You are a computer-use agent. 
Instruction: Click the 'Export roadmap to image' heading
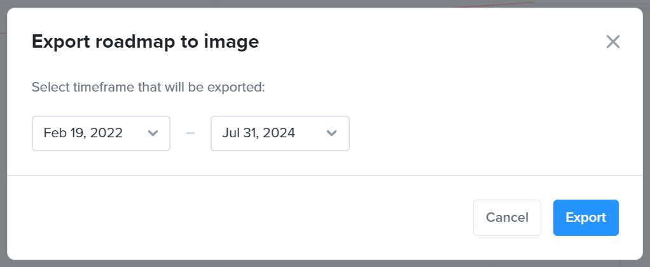click(145, 42)
